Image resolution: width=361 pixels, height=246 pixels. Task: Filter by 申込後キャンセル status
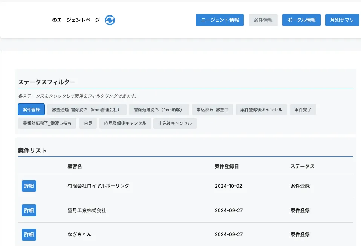(175, 123)
